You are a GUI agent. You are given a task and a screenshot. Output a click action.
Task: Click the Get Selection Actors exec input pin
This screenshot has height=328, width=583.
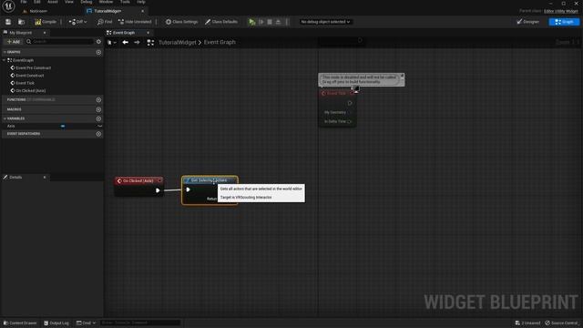(188, 190)
